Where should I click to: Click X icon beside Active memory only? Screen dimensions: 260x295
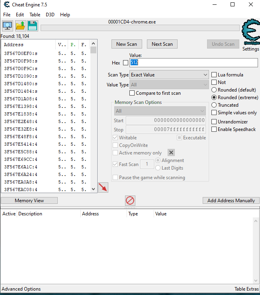[171, 152]
